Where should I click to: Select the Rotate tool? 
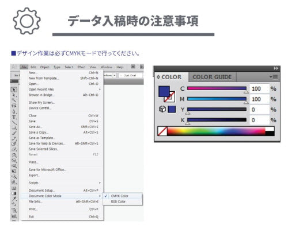(x=14, y=155)
